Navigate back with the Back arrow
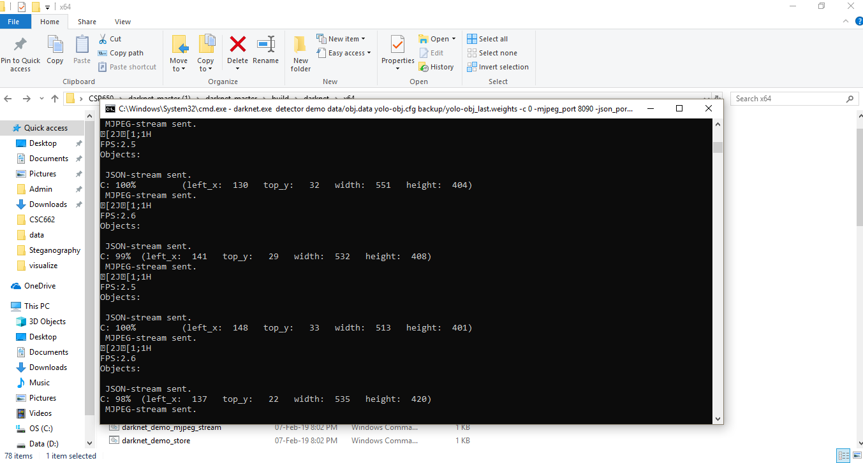Image resolution: width=863 pixels, height=463 pixels. point(8,99)
